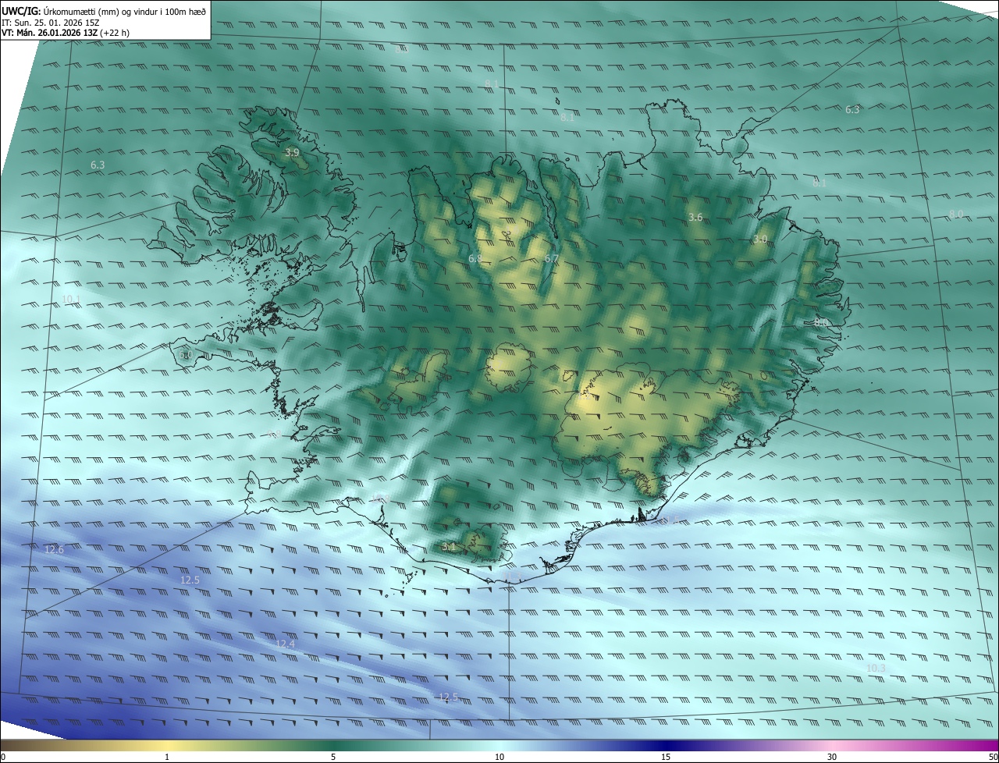999x763 pixels.
Task: Click the color scale tick label 5
Action: click(333, 757)
